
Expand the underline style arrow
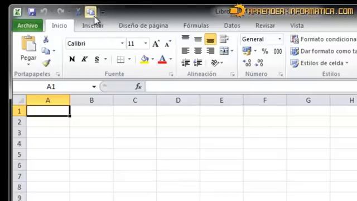pyautogui.click(x=105, y=59)
